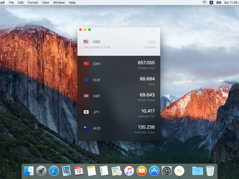Click the US flag icon
This screenshot has width=239, height=179.
pyautogui.click(x=86, y=42)
